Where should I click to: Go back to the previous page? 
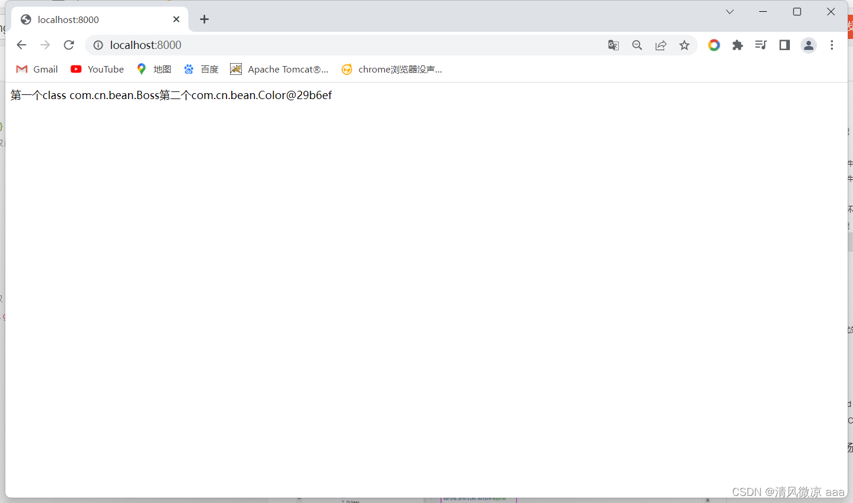[x=21, y=45]
